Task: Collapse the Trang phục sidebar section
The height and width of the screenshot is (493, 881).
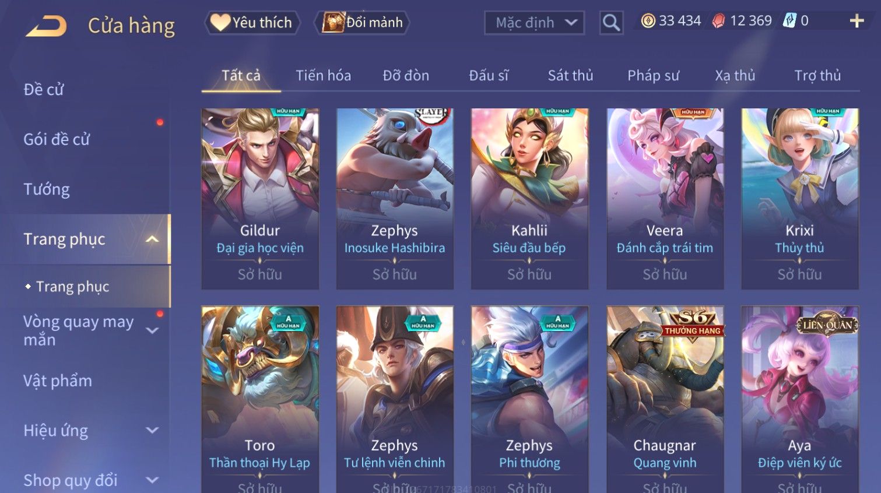Action: coord(152,239)
